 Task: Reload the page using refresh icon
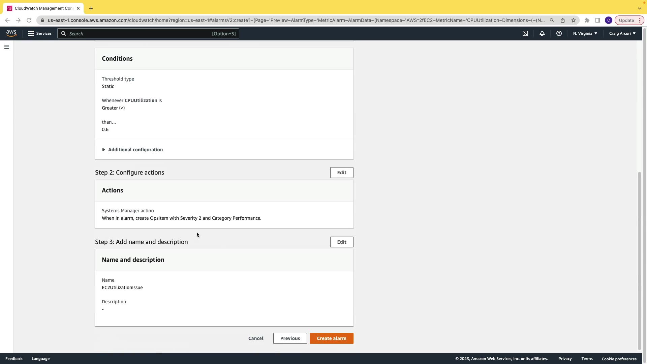coord(29,20)
